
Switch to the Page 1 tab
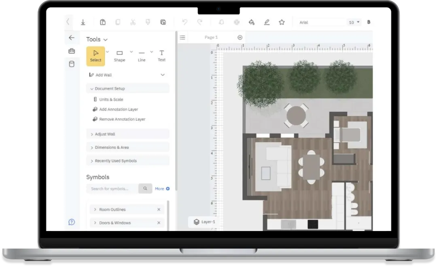(x=211, y=38)
